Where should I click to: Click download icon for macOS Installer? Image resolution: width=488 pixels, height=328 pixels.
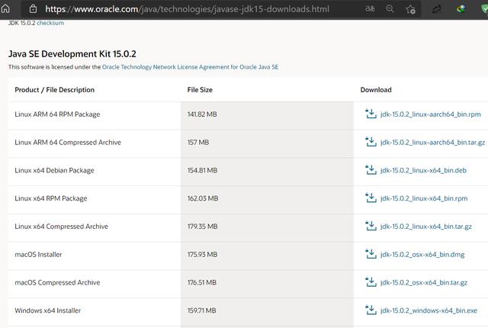point(371,254)
